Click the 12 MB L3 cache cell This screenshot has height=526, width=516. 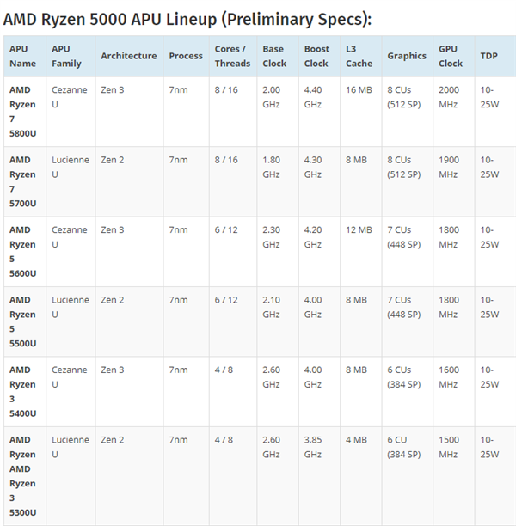click(x=361, y=252)
